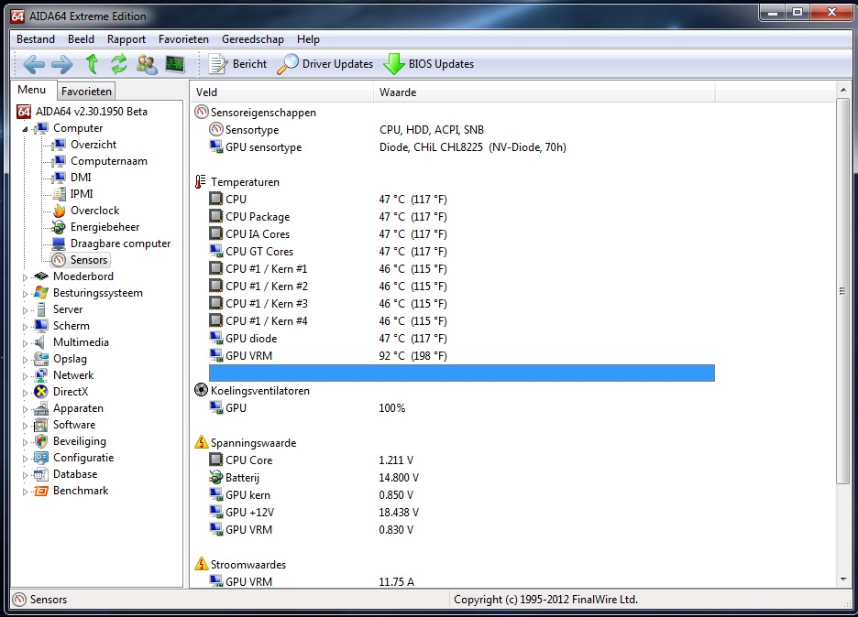Click the green Up arrow icon
The image size is (858, 617).
click(x=92, y=64)
